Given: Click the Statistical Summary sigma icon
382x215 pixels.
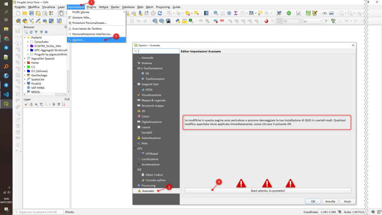Looking at the screenshot, I should coord(236,13).
